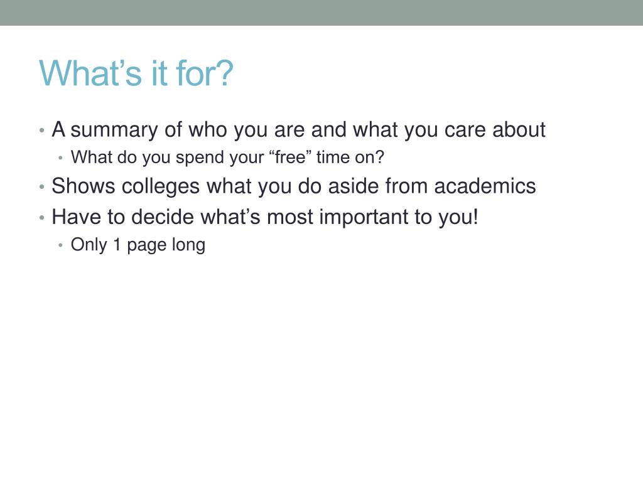
Task: Click the "Have to decide what's most important" line
Action: coord(265,217)
